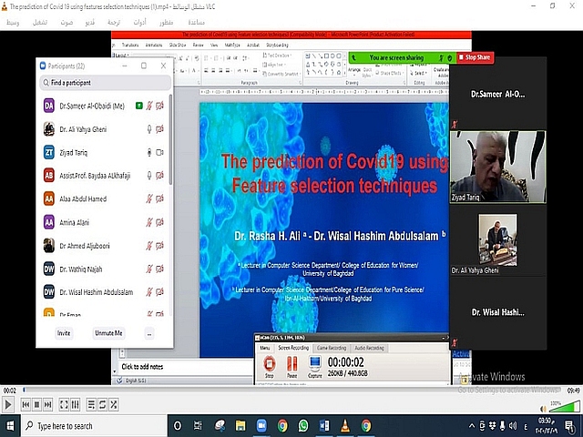Pause the screen recording
The height and width of the screenshot is (437, 583).
coord(291,366)
